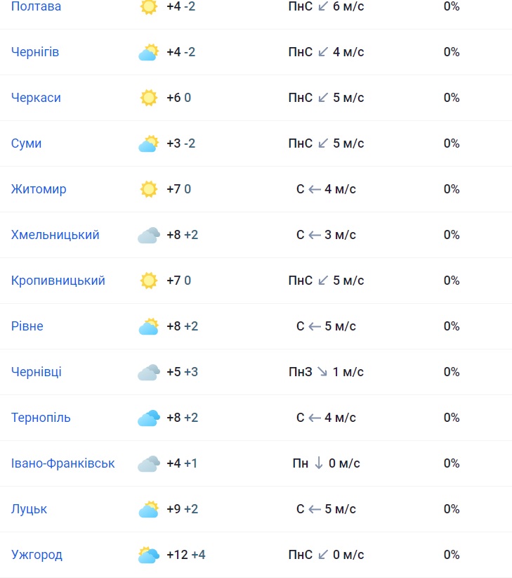The image size is (512, 578).
Task: Click the blue cloud icon for Тернопіль
Action: [x=148, y=418]
